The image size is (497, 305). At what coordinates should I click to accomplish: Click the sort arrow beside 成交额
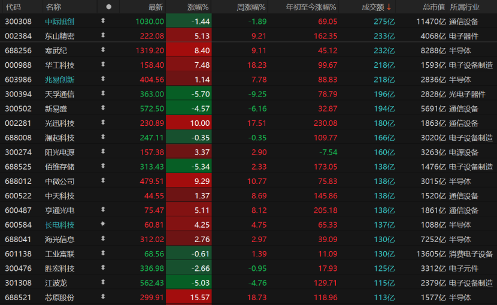[x=389, y=7]
